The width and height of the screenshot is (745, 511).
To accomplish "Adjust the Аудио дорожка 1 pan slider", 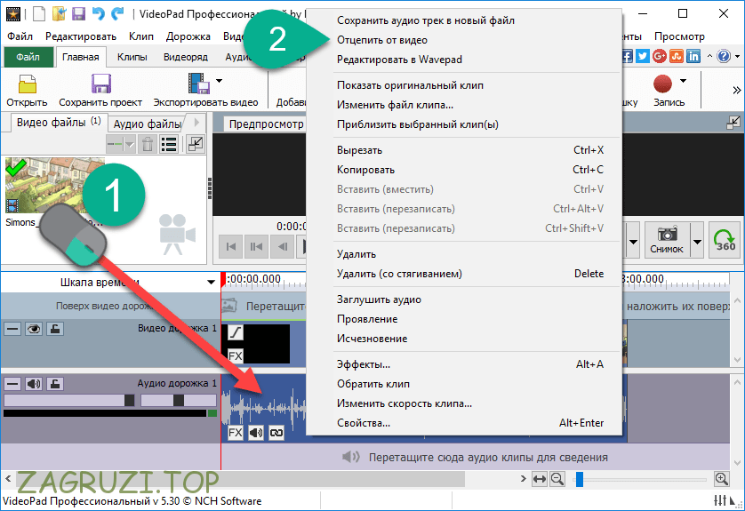I will (178, 400).
